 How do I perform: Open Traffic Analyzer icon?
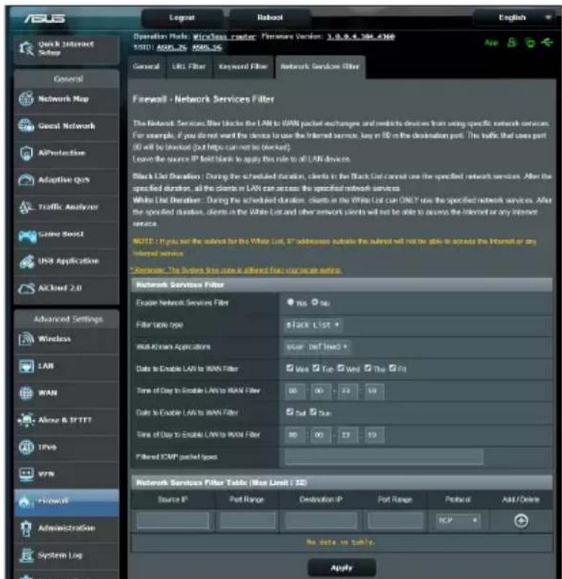click(26, 207)
